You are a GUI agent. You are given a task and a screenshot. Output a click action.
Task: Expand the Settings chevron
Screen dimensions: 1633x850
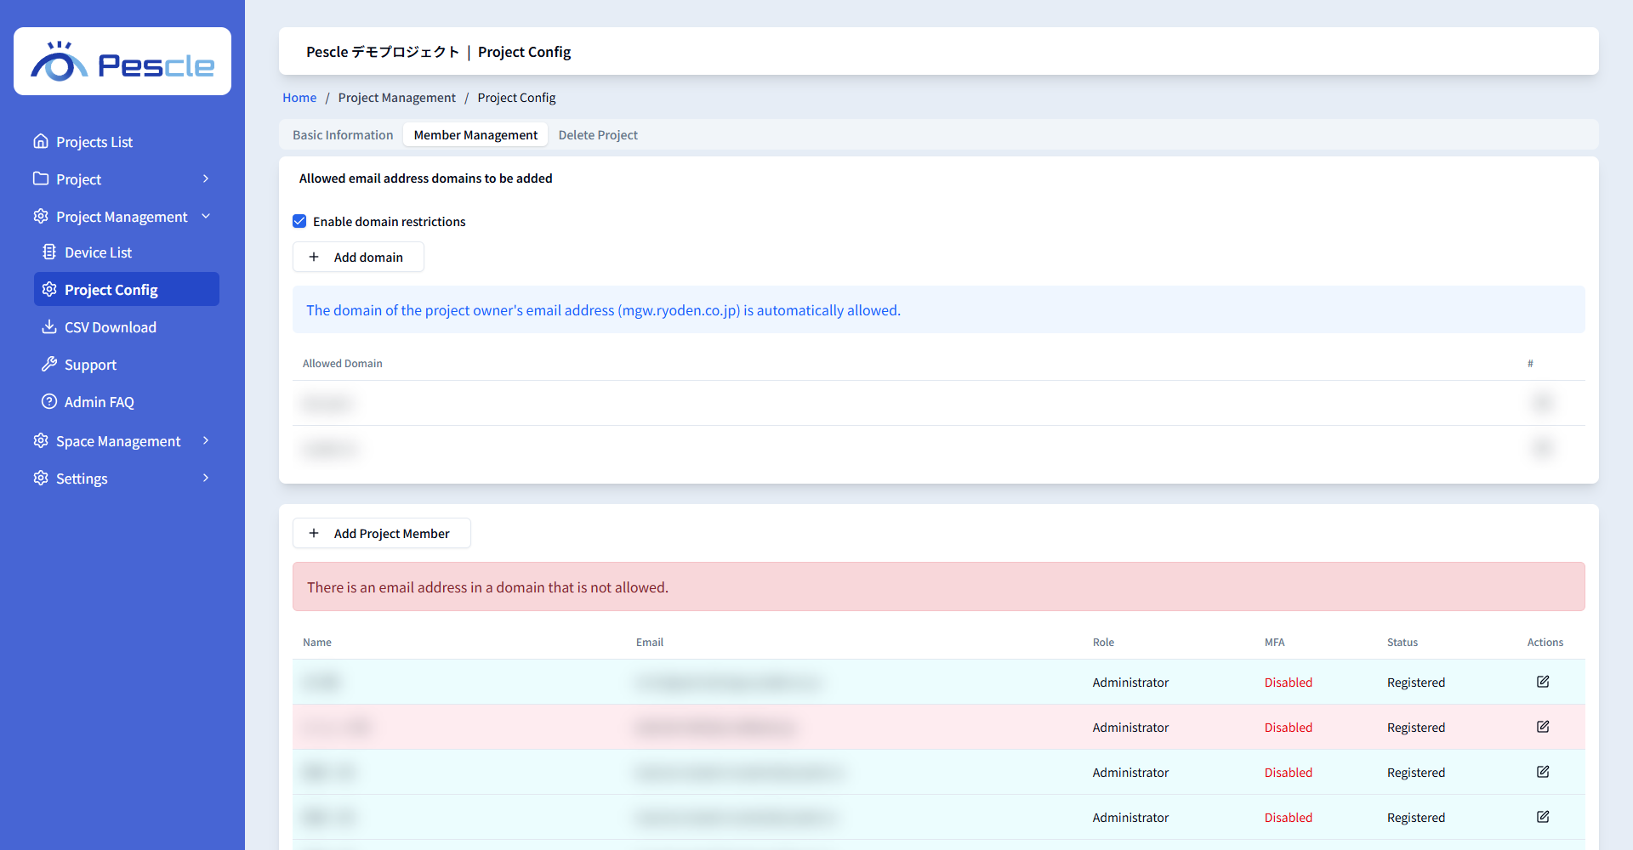point(206,478)
